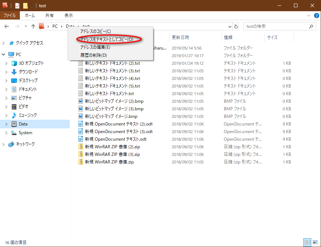321x247 pixels.
Task: Switch to the 表示 ribbon tab
Action: [68, 16]
